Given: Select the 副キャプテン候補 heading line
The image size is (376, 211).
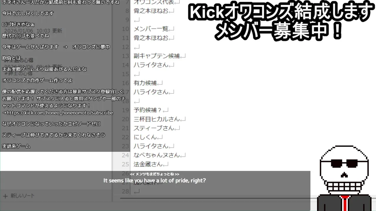Looking at the screenshot, I should pyautogui.click(x=157, y=56).
